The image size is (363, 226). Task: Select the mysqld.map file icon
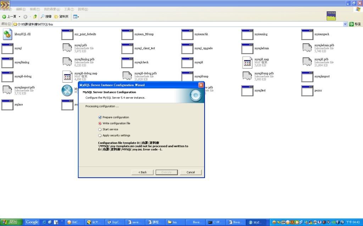click(x=247, y=62)
